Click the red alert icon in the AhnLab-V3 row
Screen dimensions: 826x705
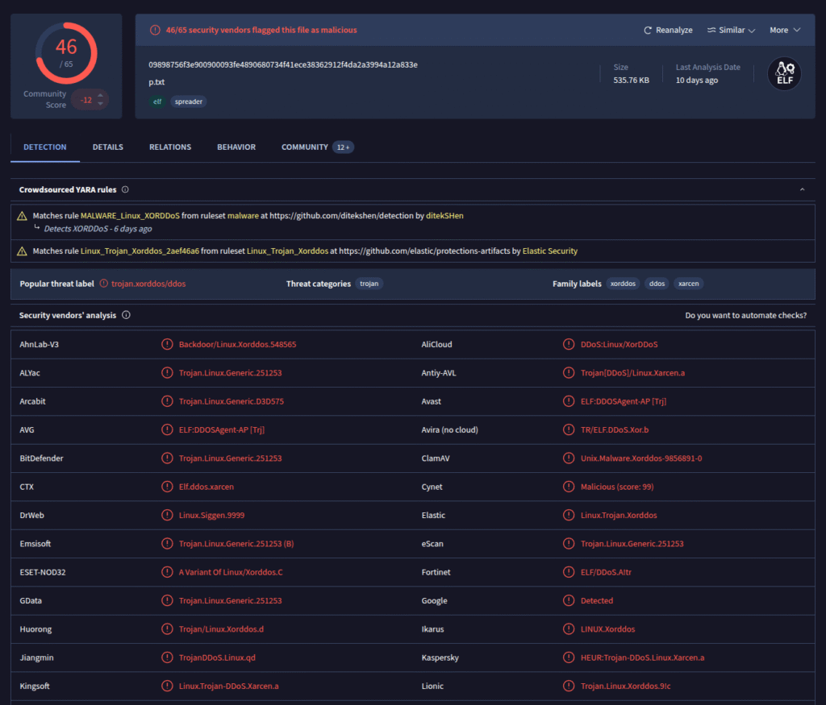click(x=167, y=344)
